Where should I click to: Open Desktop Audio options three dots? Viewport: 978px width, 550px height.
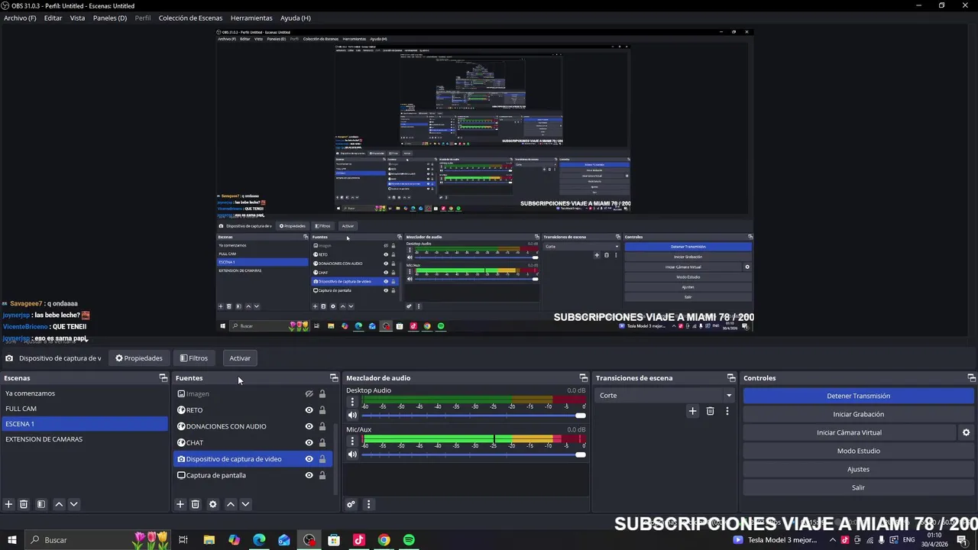click(x=352, y=402)
